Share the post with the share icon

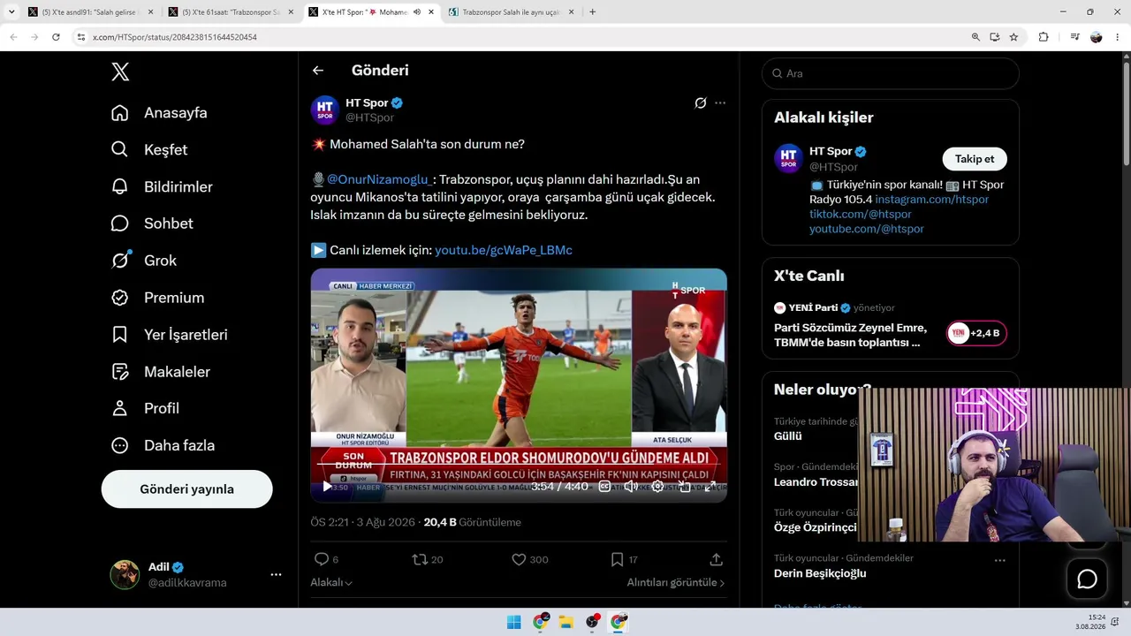tap(717, 559)
